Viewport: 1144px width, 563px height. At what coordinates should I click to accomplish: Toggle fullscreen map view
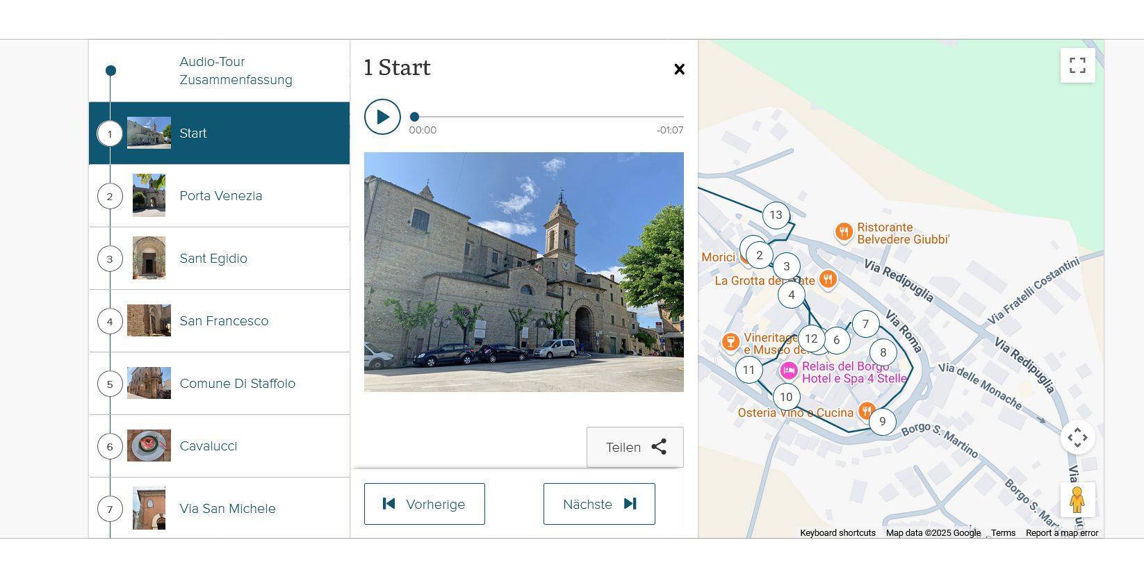tap(1077, 65)
